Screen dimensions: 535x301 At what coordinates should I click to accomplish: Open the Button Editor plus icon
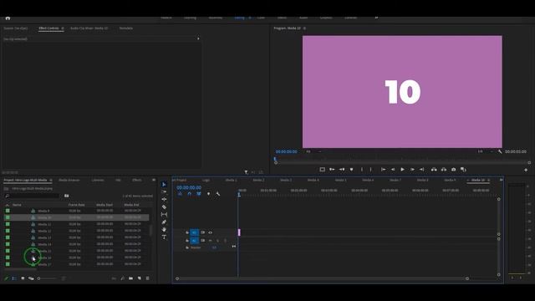point(526,170)
